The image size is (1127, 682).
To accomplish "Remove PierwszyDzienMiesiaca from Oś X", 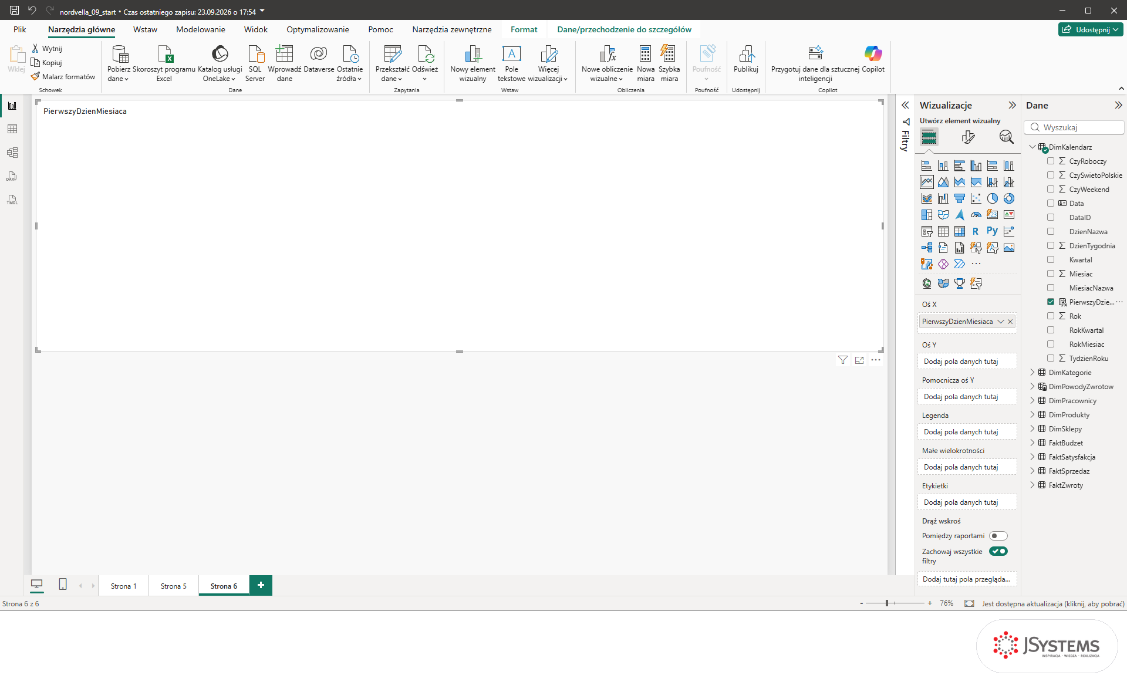I will (1010, 322).
